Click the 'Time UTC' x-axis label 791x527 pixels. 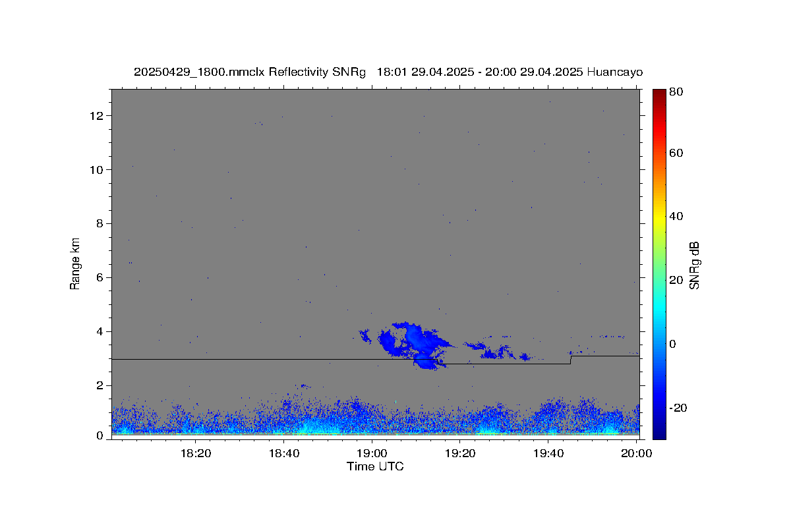[x=375, y=466]
